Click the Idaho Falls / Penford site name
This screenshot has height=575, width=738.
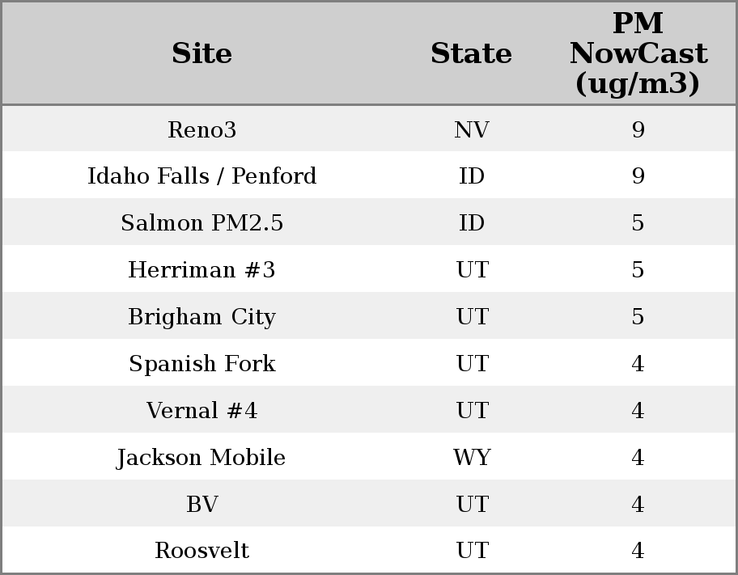(x=201, y=176)
